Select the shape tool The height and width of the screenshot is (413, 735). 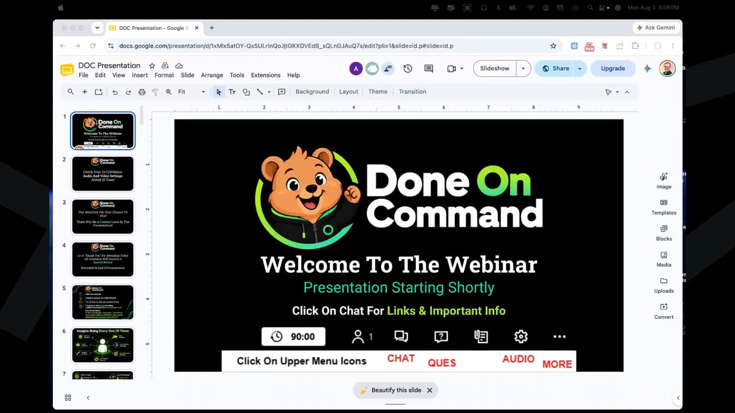pyautogui.click(x=246, y=92)
